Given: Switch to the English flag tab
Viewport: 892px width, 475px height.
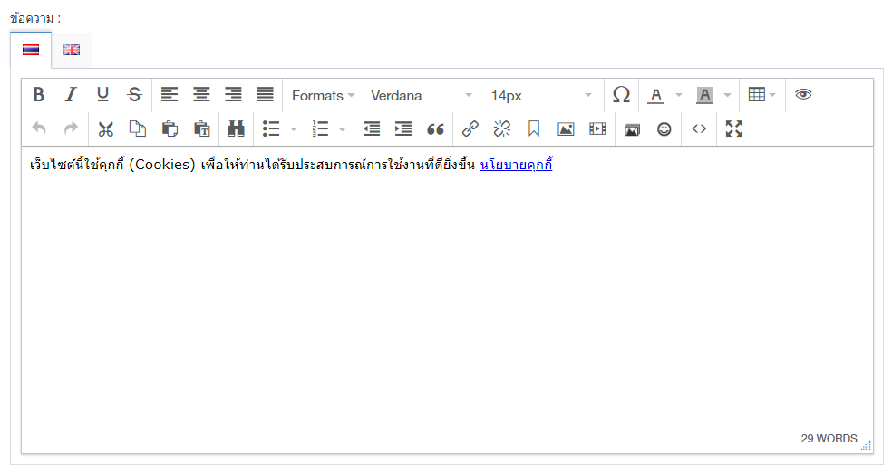Looking at the screenshot, I should tap(72, 50).
